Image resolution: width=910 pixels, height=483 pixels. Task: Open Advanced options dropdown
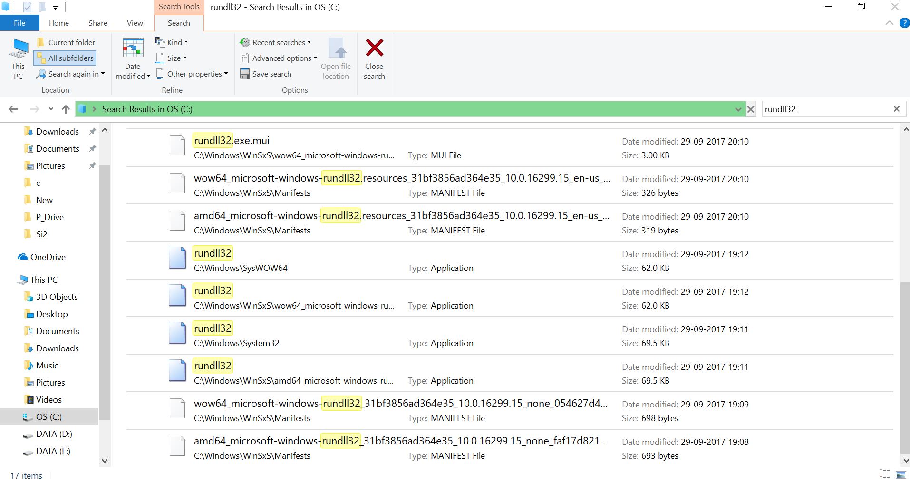278,58
